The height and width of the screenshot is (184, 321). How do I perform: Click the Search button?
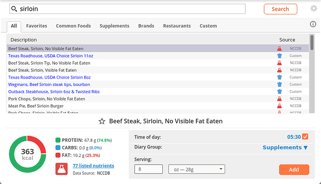click(x=280, y=9)
